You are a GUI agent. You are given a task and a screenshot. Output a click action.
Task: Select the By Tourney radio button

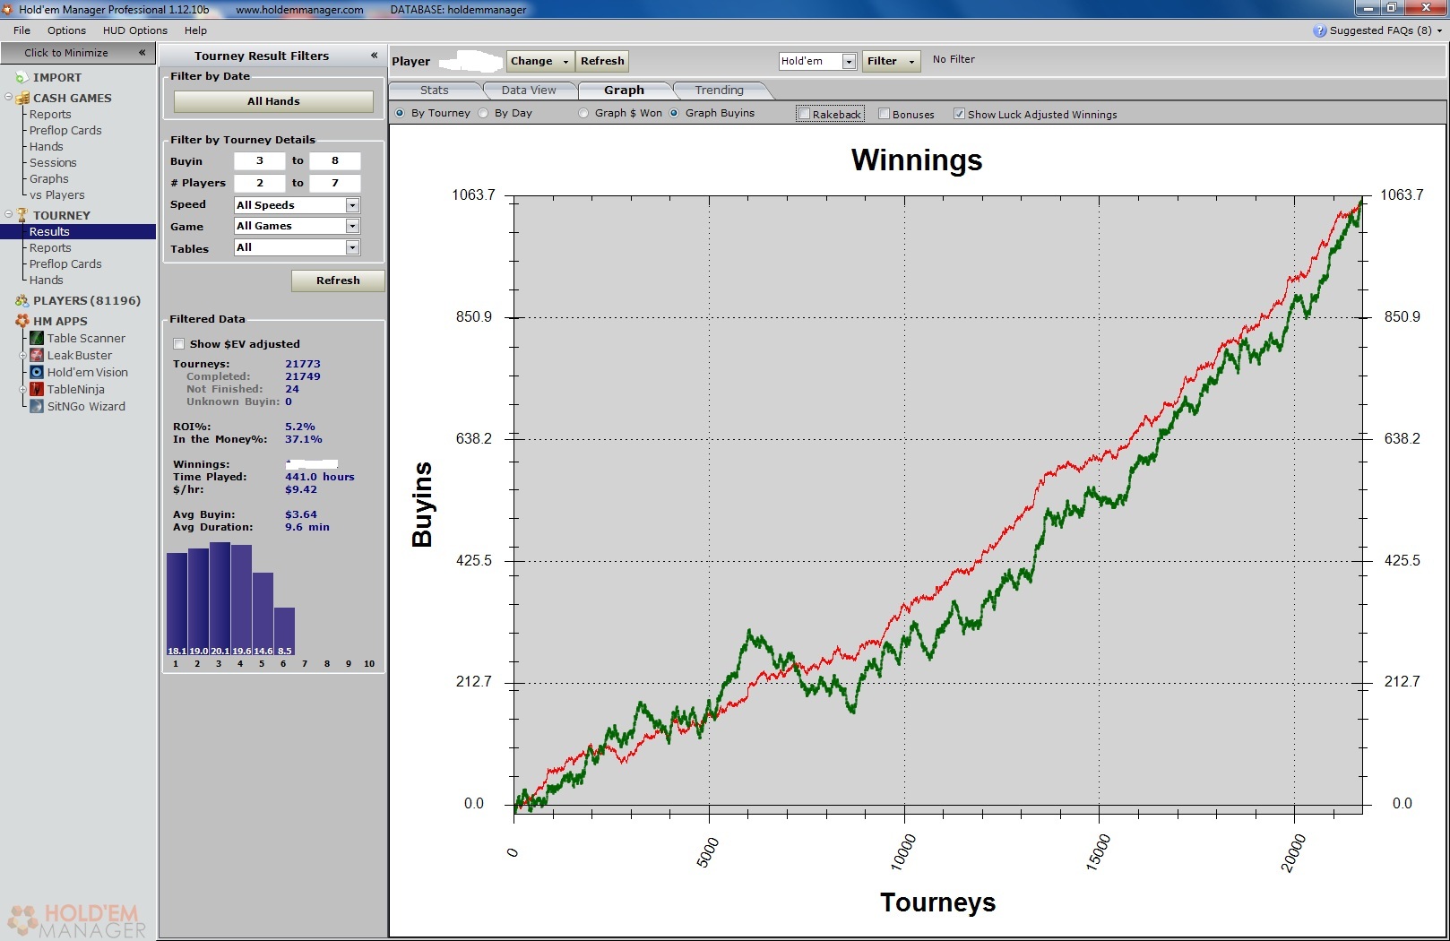pos(400,113)
